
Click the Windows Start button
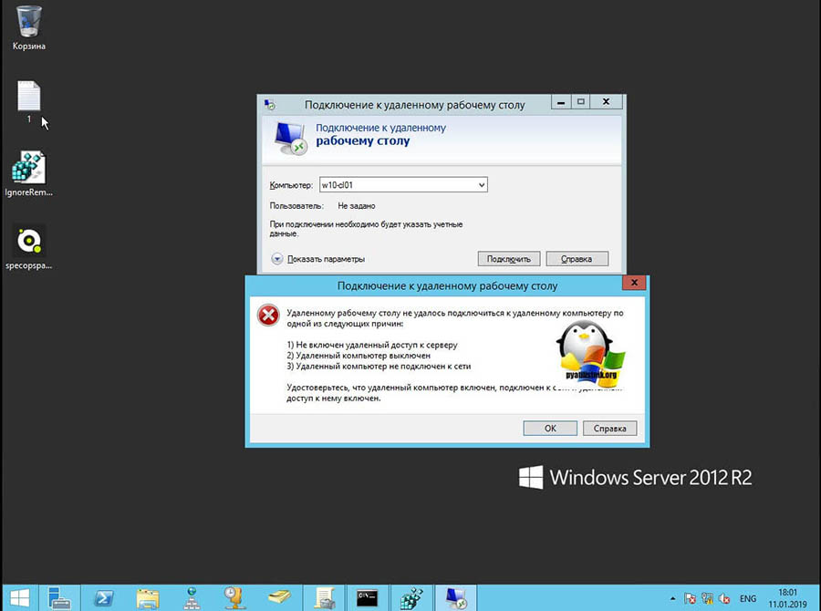pos(18,597)
